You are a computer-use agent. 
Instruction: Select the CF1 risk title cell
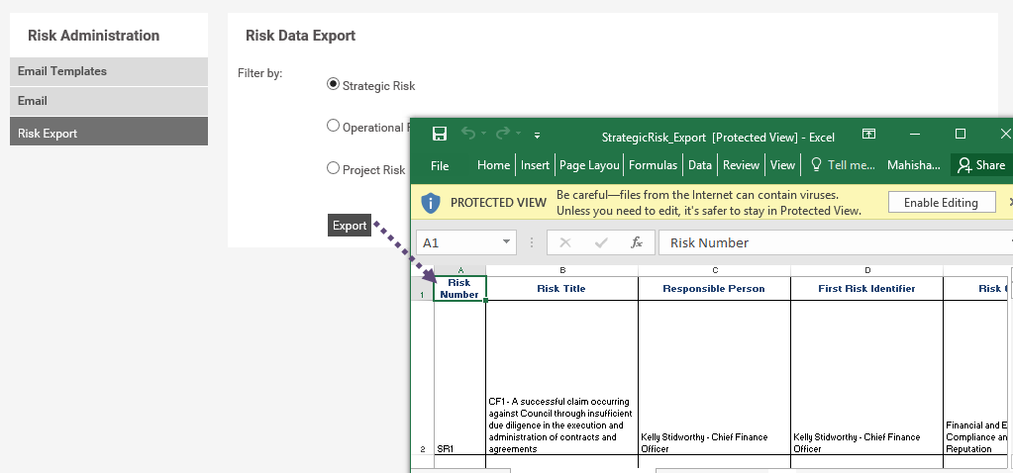(x=562, y=377)
